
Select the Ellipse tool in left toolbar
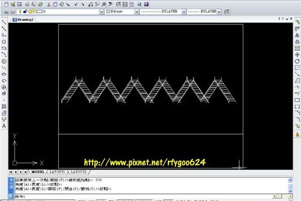click(4, 74)
